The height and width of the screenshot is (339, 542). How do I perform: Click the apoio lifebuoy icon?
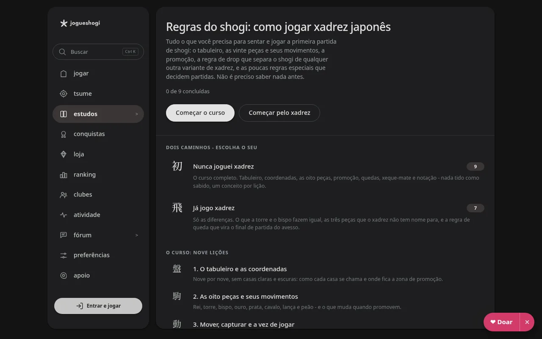coord(64,275)
